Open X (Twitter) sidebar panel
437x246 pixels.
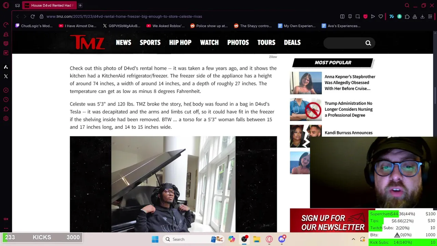[6, 76]
